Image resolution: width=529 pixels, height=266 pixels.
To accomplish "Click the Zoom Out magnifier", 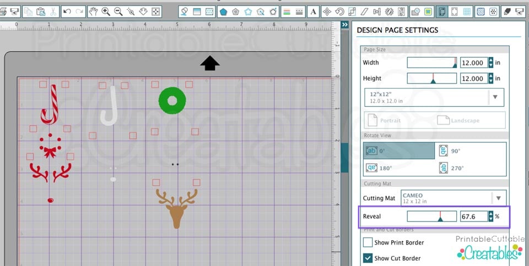I will point(118,12).
